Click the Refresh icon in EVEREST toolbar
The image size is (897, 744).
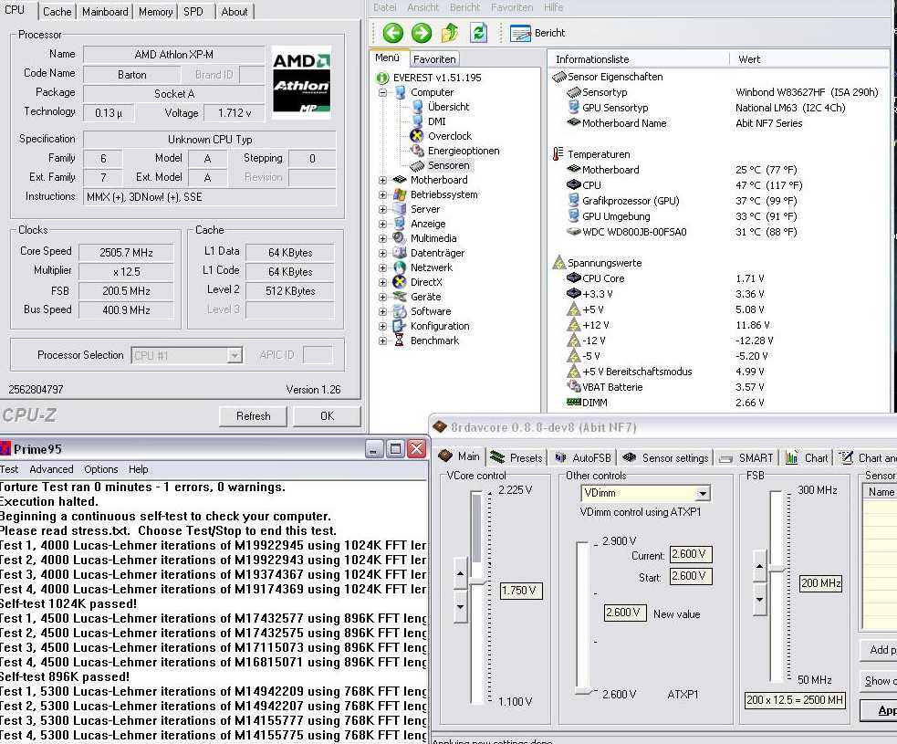click(x=478, y=33)
